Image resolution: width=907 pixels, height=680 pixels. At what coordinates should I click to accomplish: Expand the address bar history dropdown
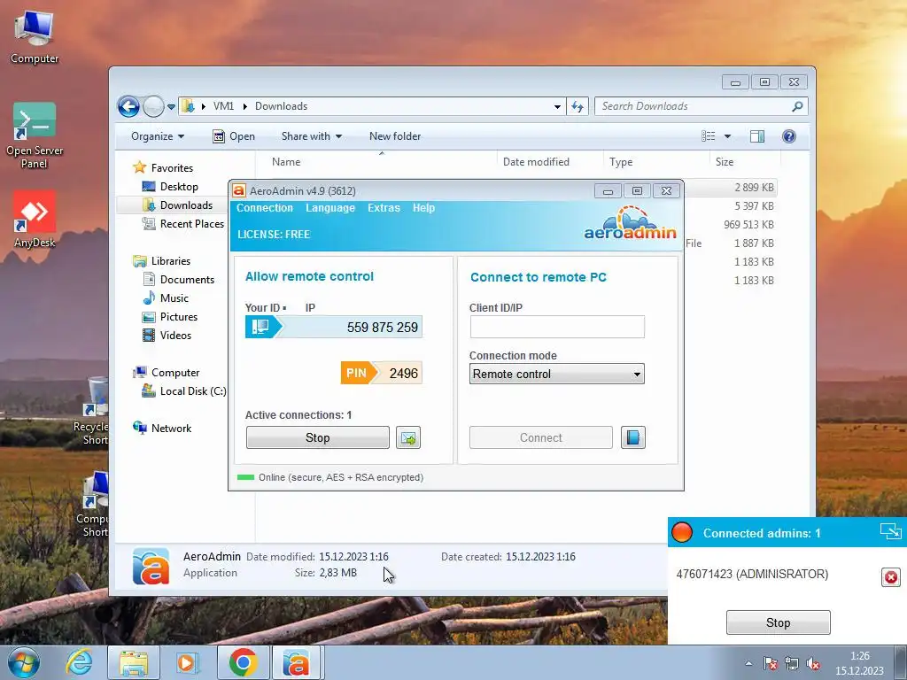coord(557,106)
